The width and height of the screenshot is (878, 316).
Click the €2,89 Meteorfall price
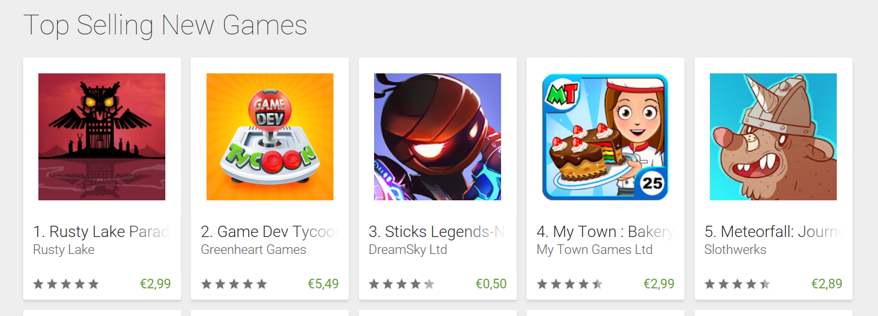[827, 284]
